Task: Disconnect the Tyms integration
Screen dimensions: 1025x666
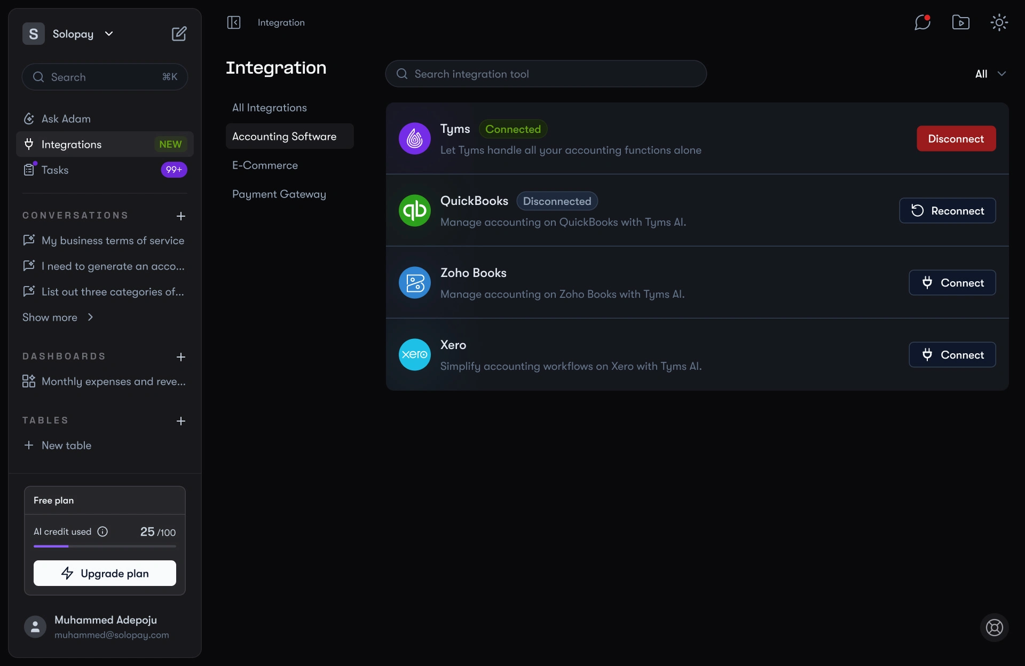Action: click(x=956, y=139)
